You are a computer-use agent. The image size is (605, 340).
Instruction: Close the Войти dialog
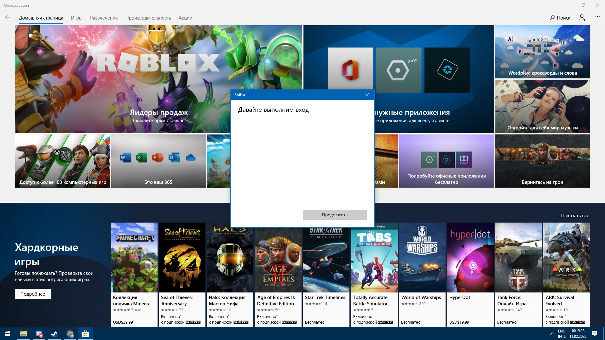click(x=367, y=95)
